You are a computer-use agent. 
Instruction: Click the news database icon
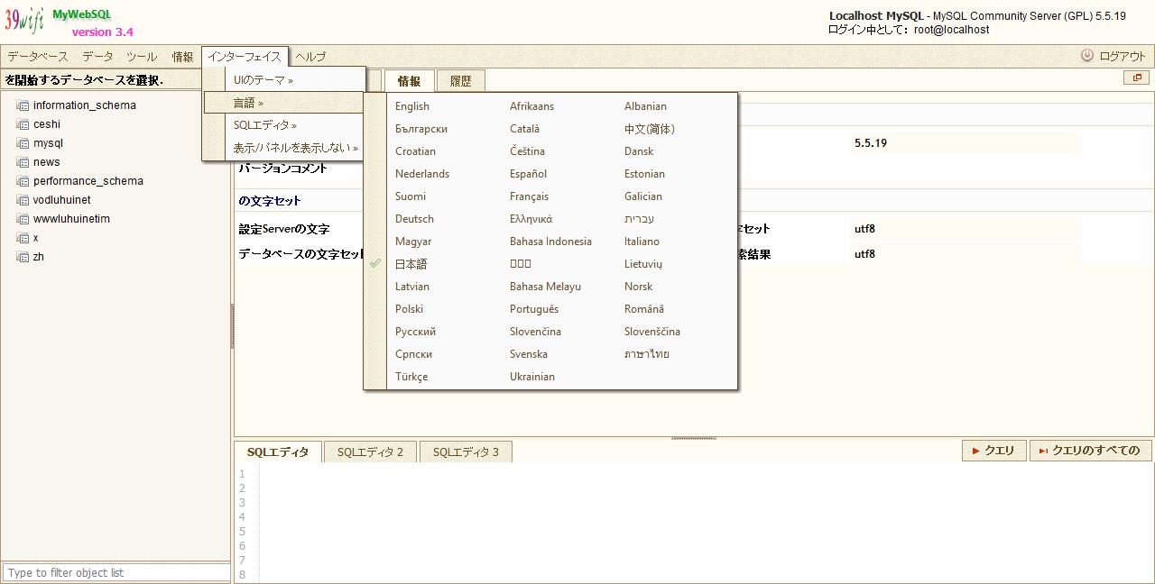[x=23, y=162]
